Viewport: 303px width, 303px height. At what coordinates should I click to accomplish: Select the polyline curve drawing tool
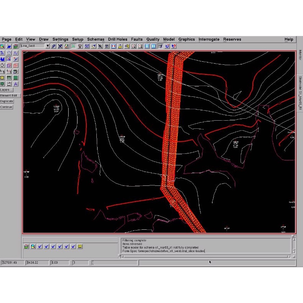(x=16, y=53)
